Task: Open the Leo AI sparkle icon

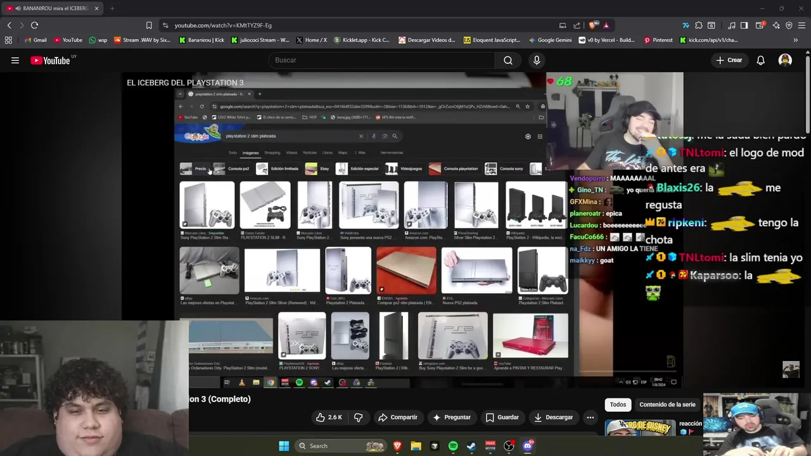Action: point(776,25)
